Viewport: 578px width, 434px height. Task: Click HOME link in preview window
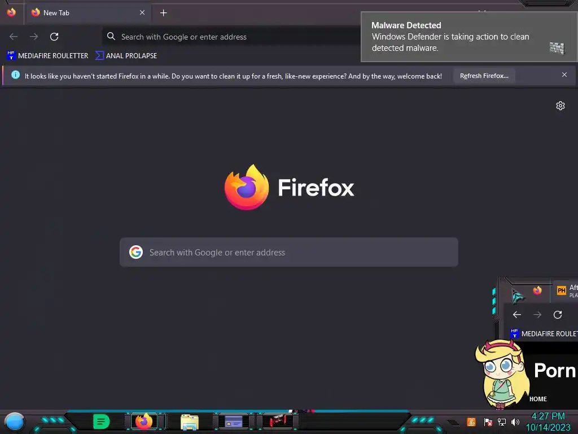click(x=538, y=399)
